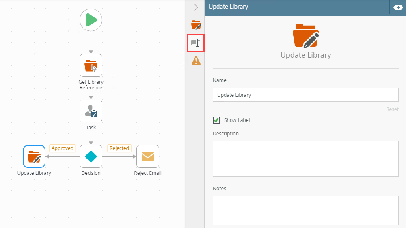The image size is (406, 228).
Task: Click the Decision diamond step
Action: pos(91,156)
